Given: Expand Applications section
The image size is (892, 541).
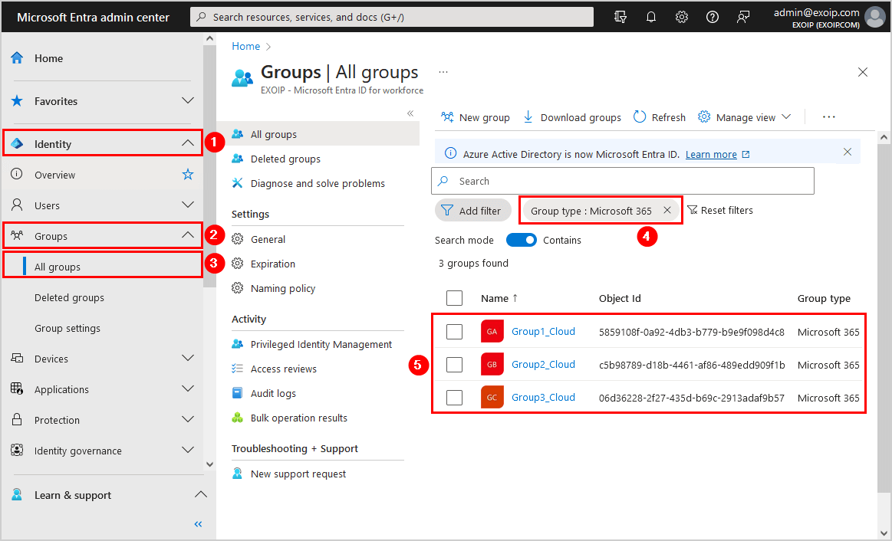Looking at the screenshot, I should coord(188,389).
